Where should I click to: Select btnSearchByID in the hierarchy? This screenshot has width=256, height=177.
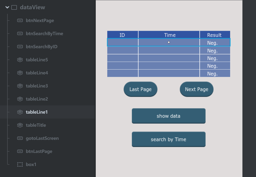pos(42,47)
